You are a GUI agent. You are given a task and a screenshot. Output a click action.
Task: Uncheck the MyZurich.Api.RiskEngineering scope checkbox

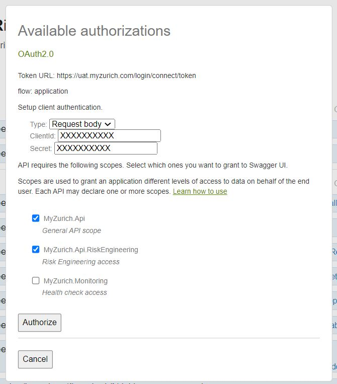click(x=36, y=249)
